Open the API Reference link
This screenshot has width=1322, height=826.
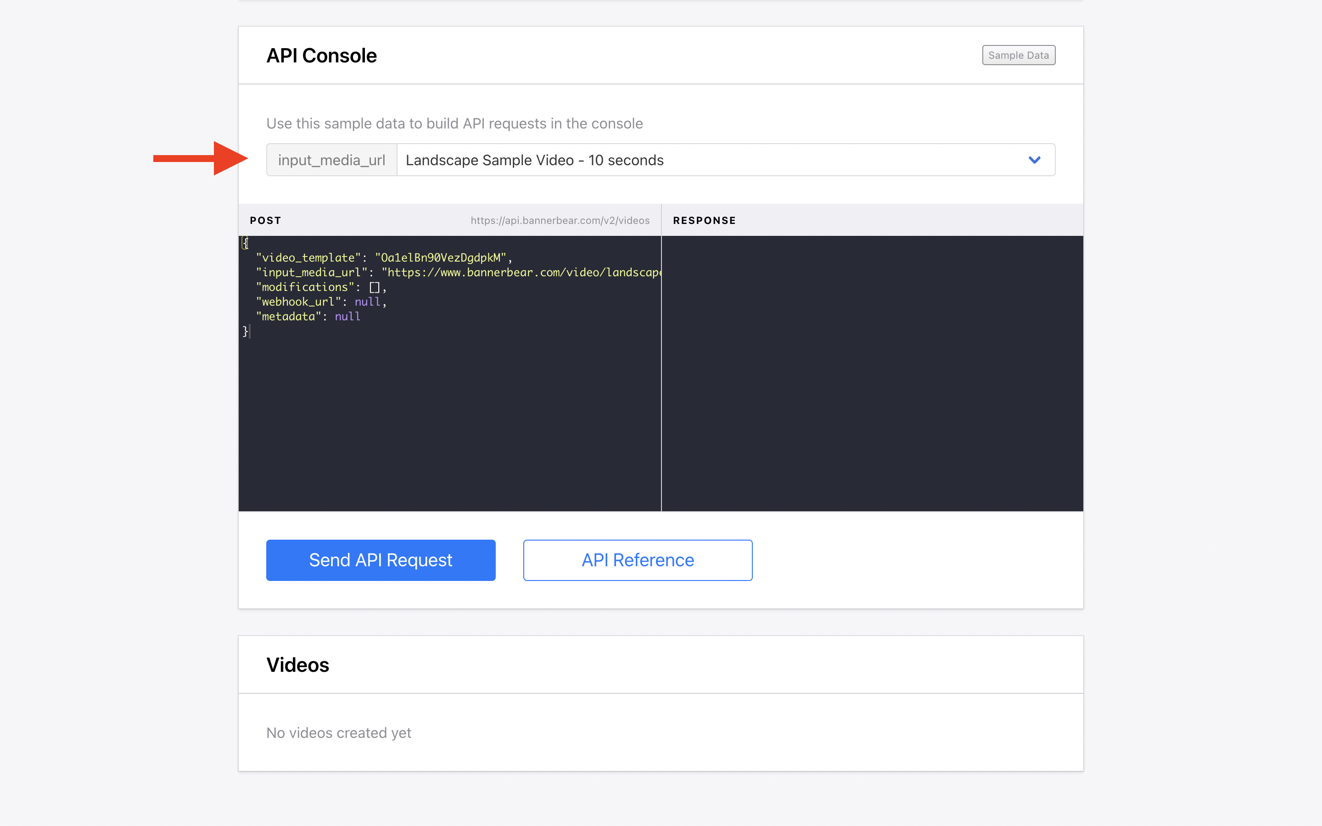click(x=638, y=560)
